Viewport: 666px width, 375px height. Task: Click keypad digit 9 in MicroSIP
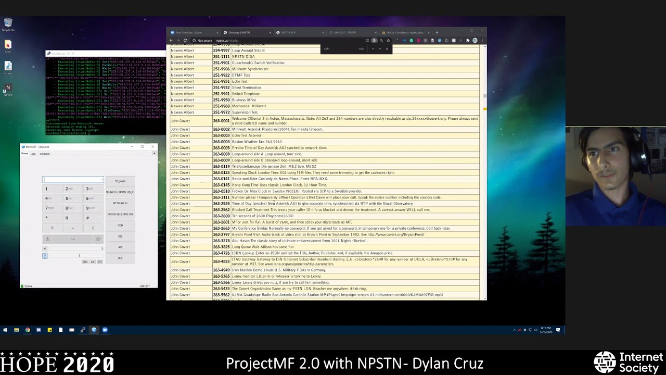click(93, 208)
